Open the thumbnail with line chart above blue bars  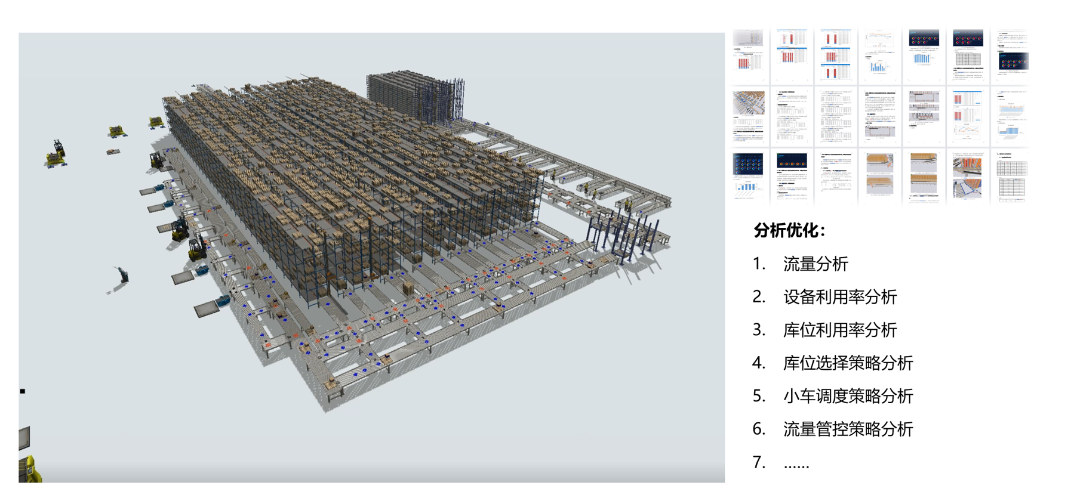pos(879,55)
